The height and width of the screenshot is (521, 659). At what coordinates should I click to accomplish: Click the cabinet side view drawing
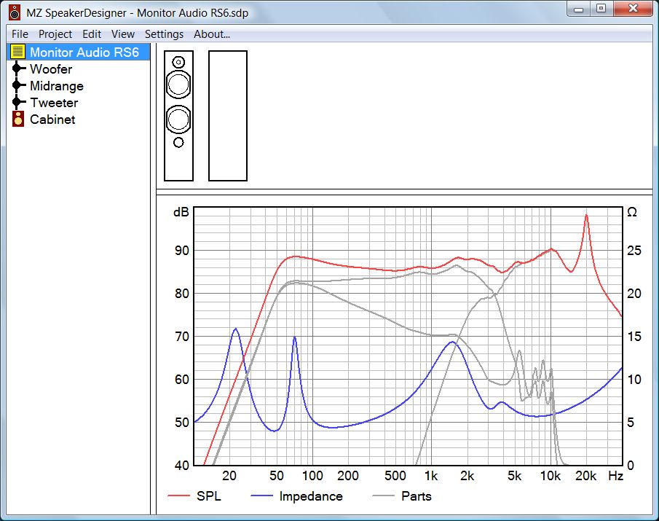click(228, 116)
